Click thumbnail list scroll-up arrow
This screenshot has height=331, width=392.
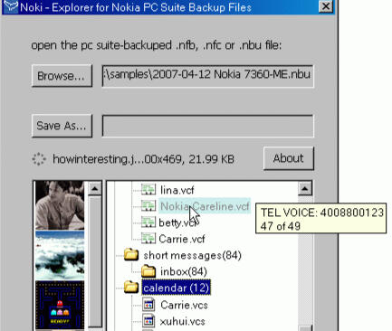95,189
